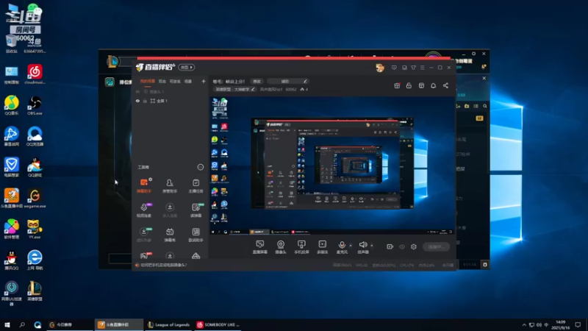The image size is (588, 331).
Task: Open Windows Start menu
Action: coord(7,324)
